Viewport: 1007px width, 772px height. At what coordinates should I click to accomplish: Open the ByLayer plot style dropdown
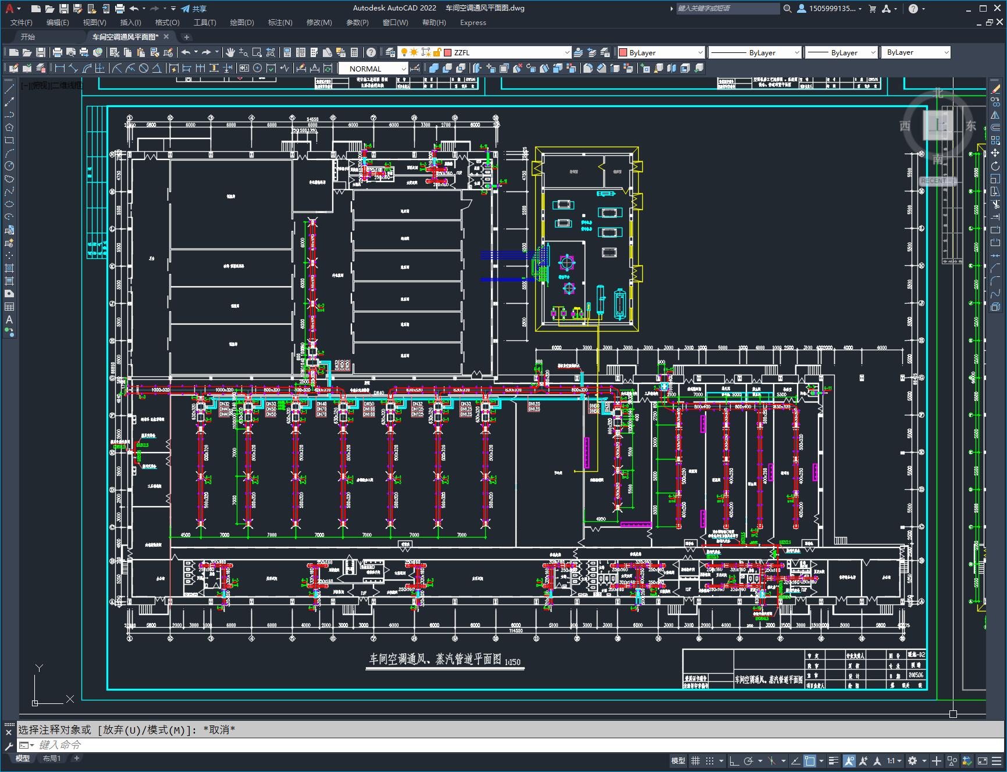tap(916, 52)
